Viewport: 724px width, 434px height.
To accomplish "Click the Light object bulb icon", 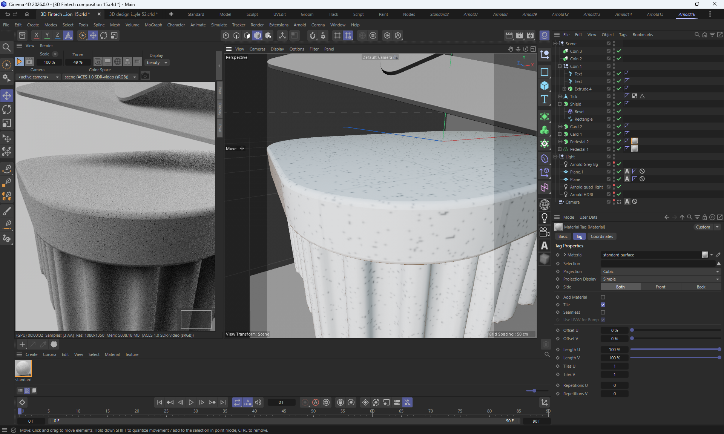I will (x=544, y=218).
